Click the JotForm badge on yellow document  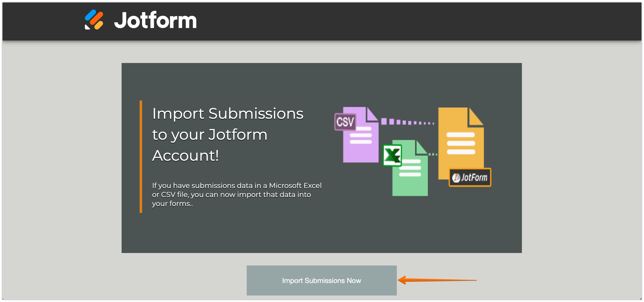[470, 177]
